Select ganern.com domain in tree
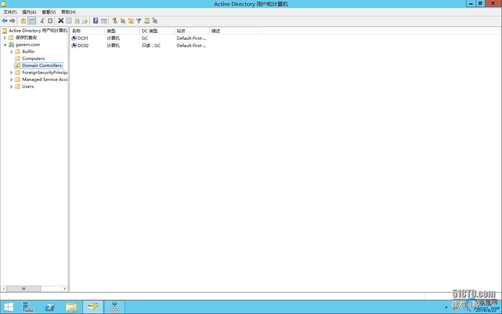This screenshot has height=314, width=502. pyautogui.click(x=28, y=45)
